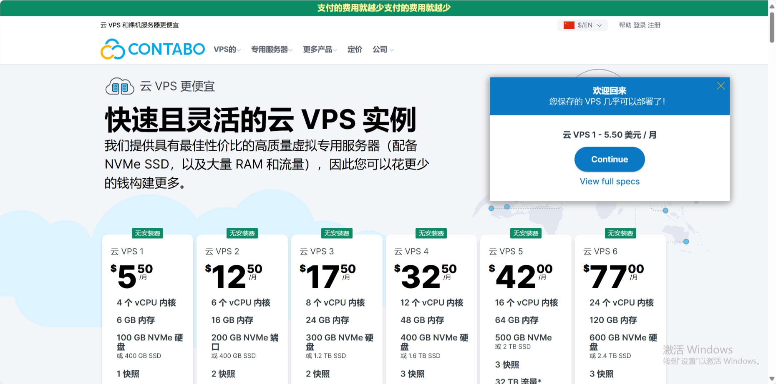
Task: Click the China flag icon
Action: [x=569, y=25]
